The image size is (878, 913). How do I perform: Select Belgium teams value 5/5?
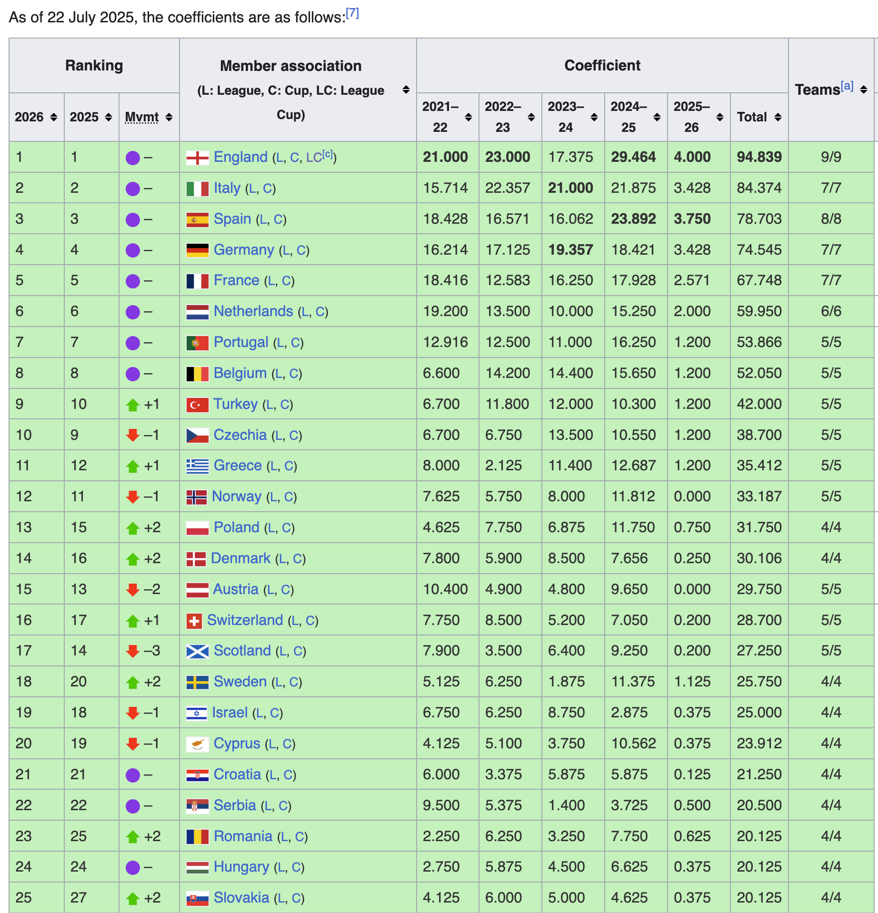coord(831,373)
